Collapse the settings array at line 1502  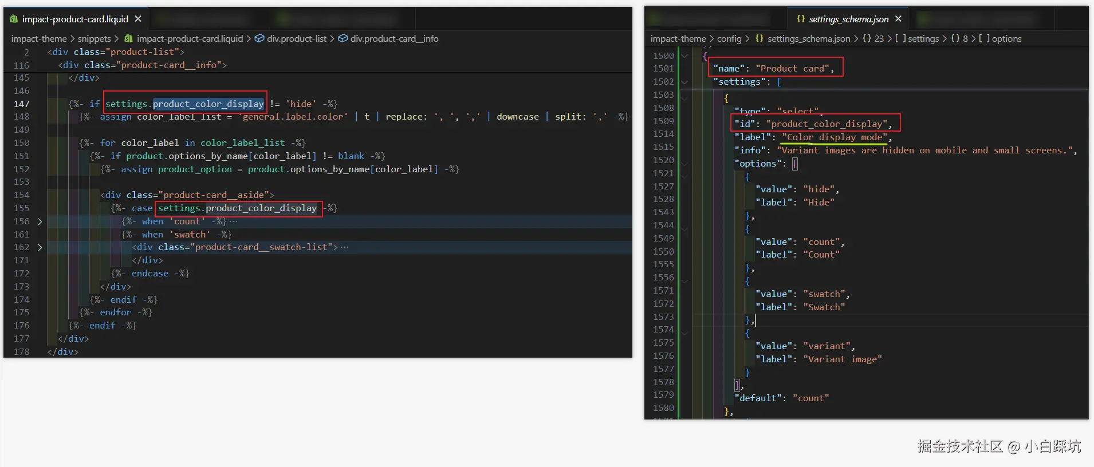[684, 82]
